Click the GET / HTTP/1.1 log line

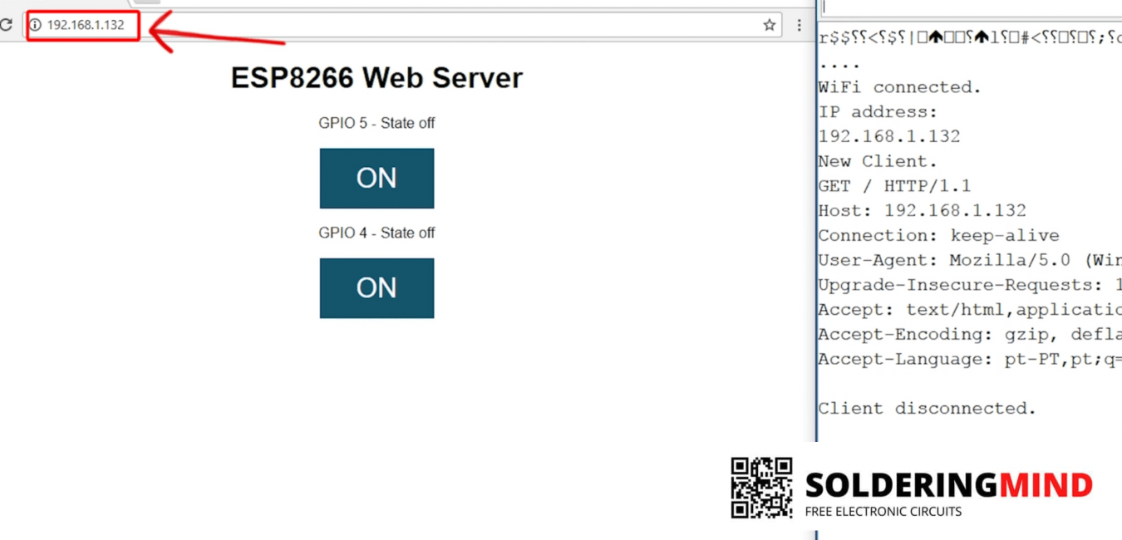pos(895,186)
